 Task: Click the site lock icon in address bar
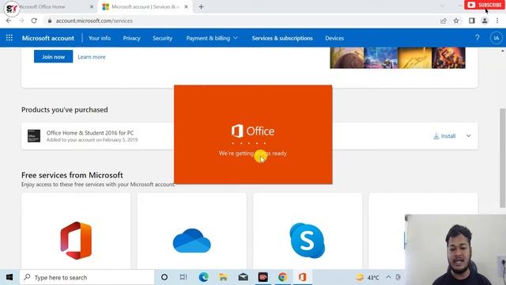point(50,21)
